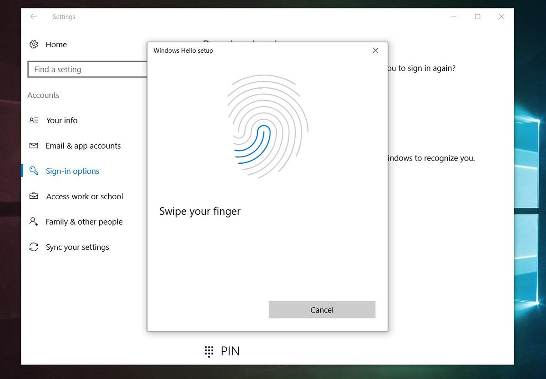This screenshot has height=379, width=546.
Task: Go to Family & other people settings
Action: (x=84, y=222)
